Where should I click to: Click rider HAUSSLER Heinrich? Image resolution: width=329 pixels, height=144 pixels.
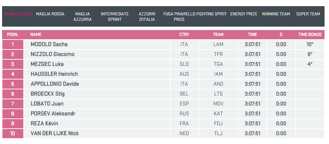pos(54,74)
